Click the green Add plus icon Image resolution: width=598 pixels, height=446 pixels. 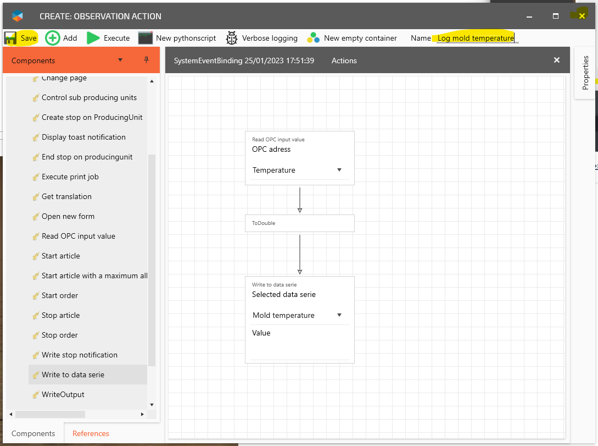tap(53, 38)
